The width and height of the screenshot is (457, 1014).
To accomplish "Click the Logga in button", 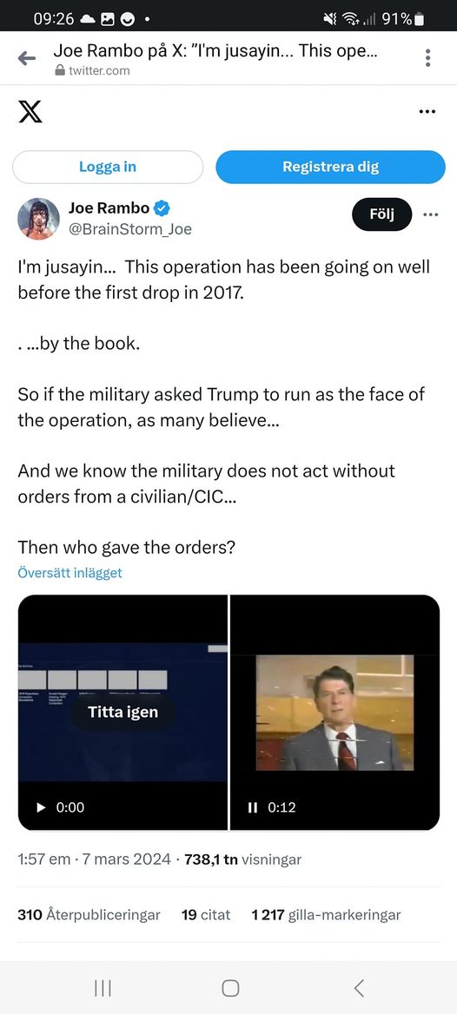I will click(x=108, y=167).
